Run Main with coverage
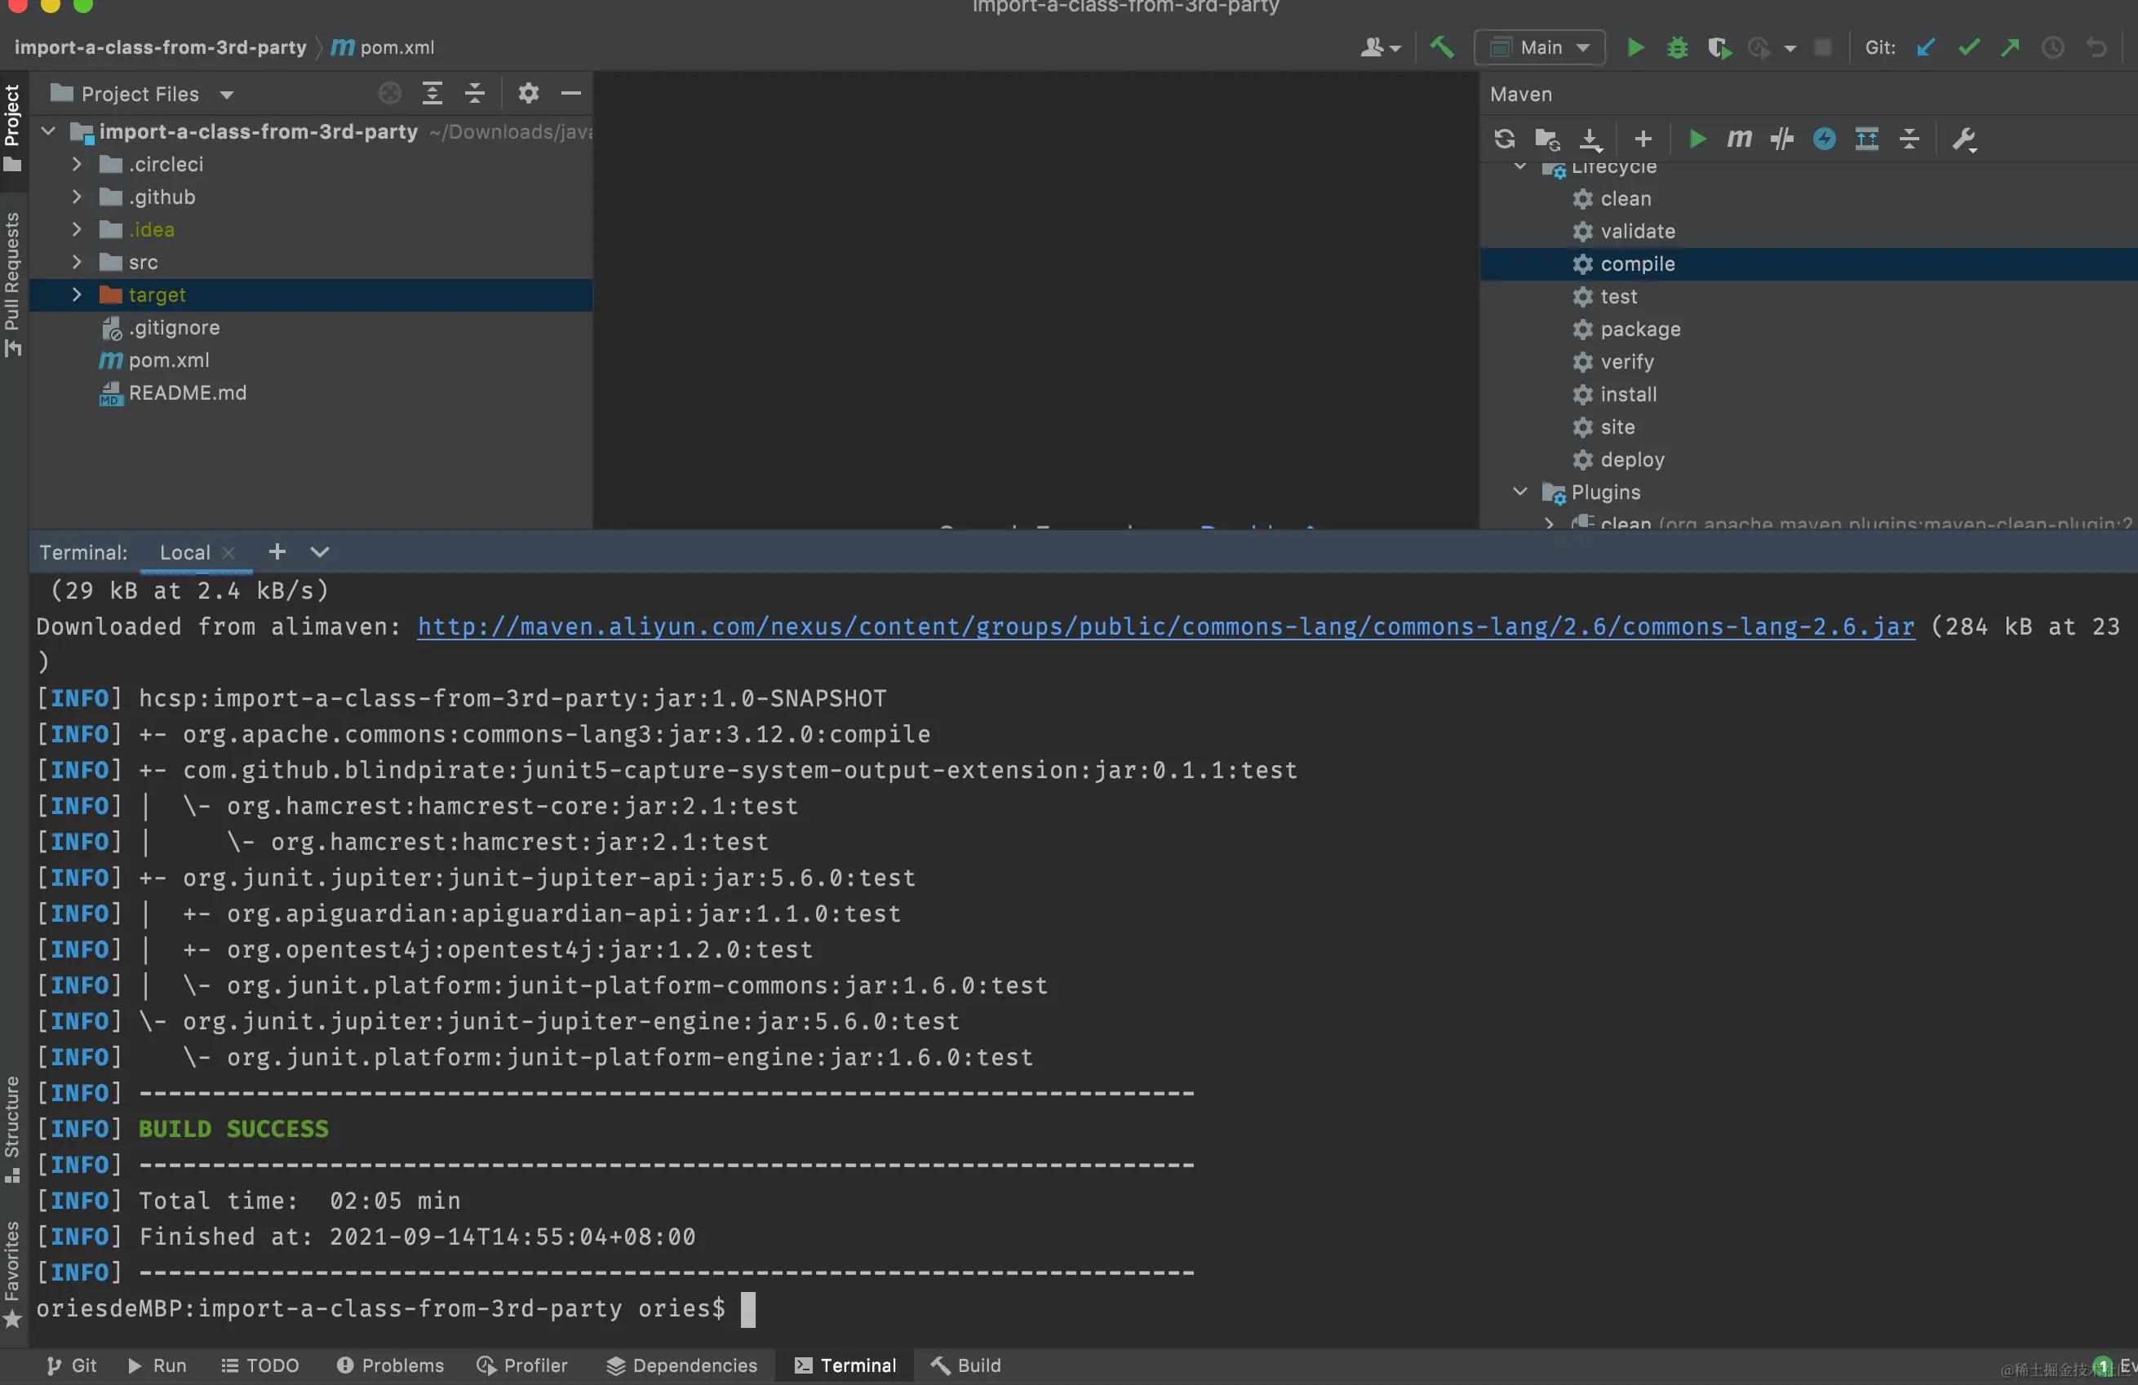This screenshot has height=1385, width=2138. pyautogui.click(x=1719, y=47)
